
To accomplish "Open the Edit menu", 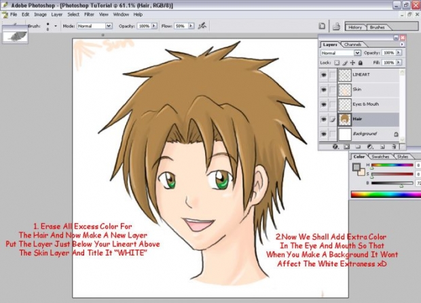I will tap(26, 14).
